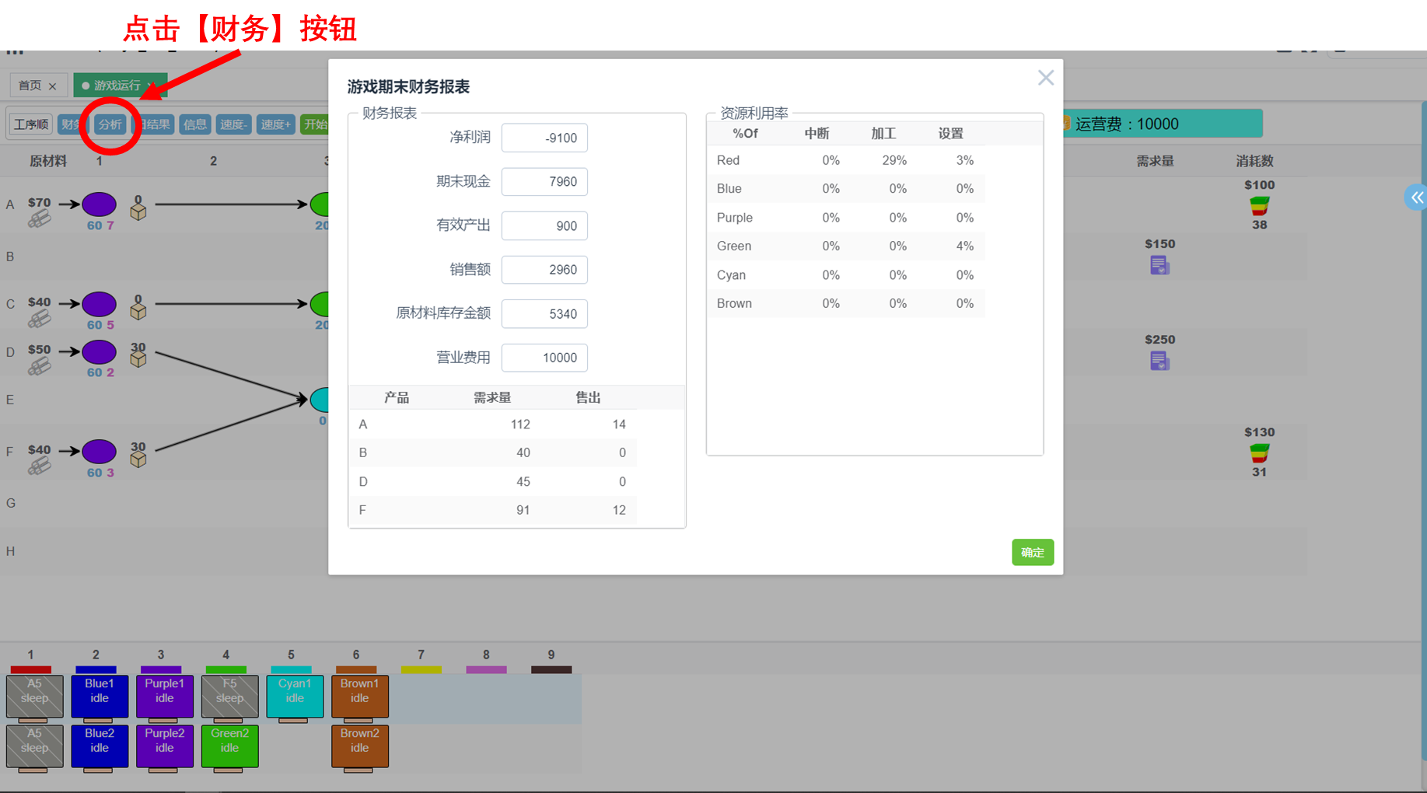Select the 游戏运行 tab
Screen dimensions: 1427x793
point(117,86)
